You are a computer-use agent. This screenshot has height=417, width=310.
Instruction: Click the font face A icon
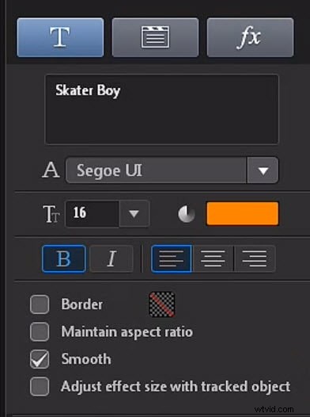(51, 170)
